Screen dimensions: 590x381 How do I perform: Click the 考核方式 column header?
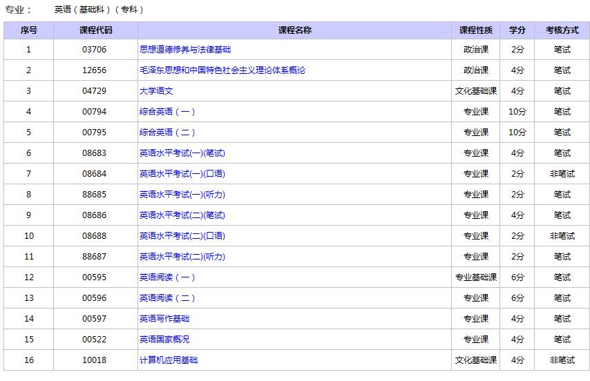pyautogui.click(x=562, y=30)
